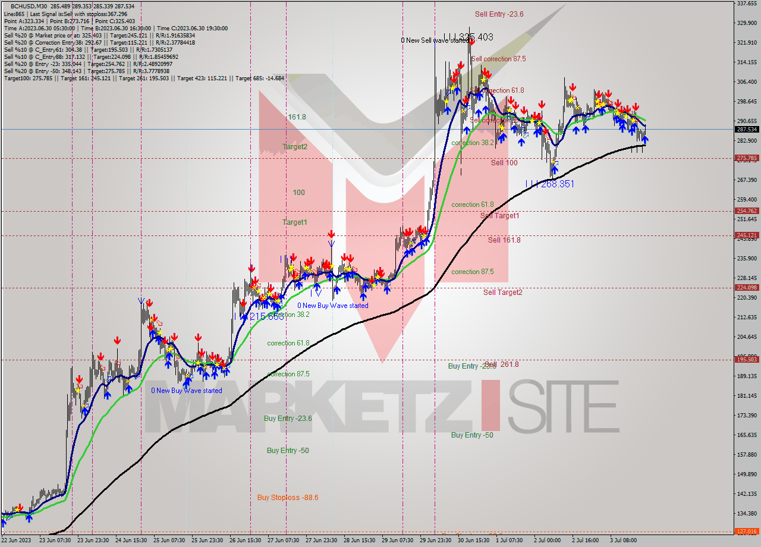Click the '22 Jun 2023' time axis label
The width and height of the screenshot is (761, 547).
(x=17, y=540)
